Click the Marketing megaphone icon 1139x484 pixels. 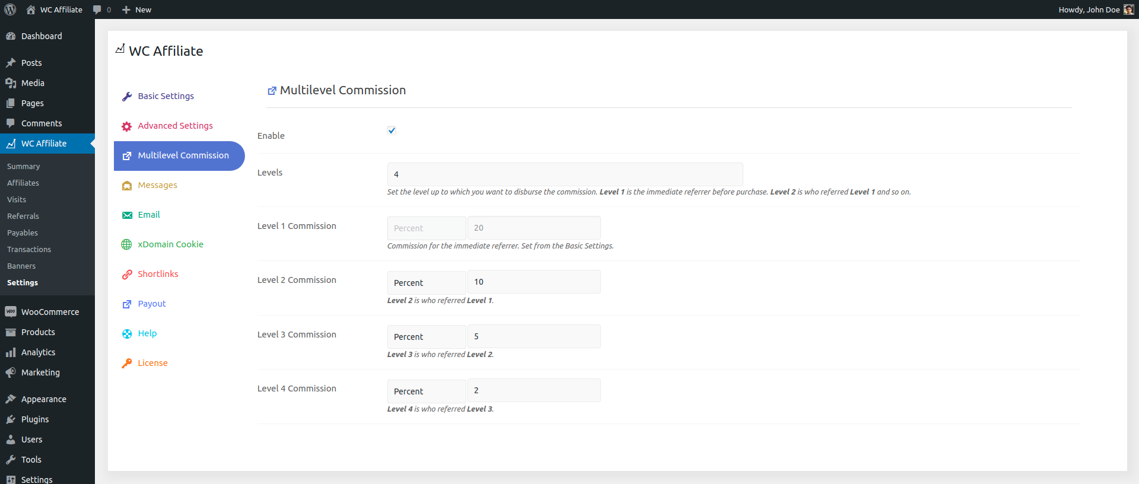point(11,372)
